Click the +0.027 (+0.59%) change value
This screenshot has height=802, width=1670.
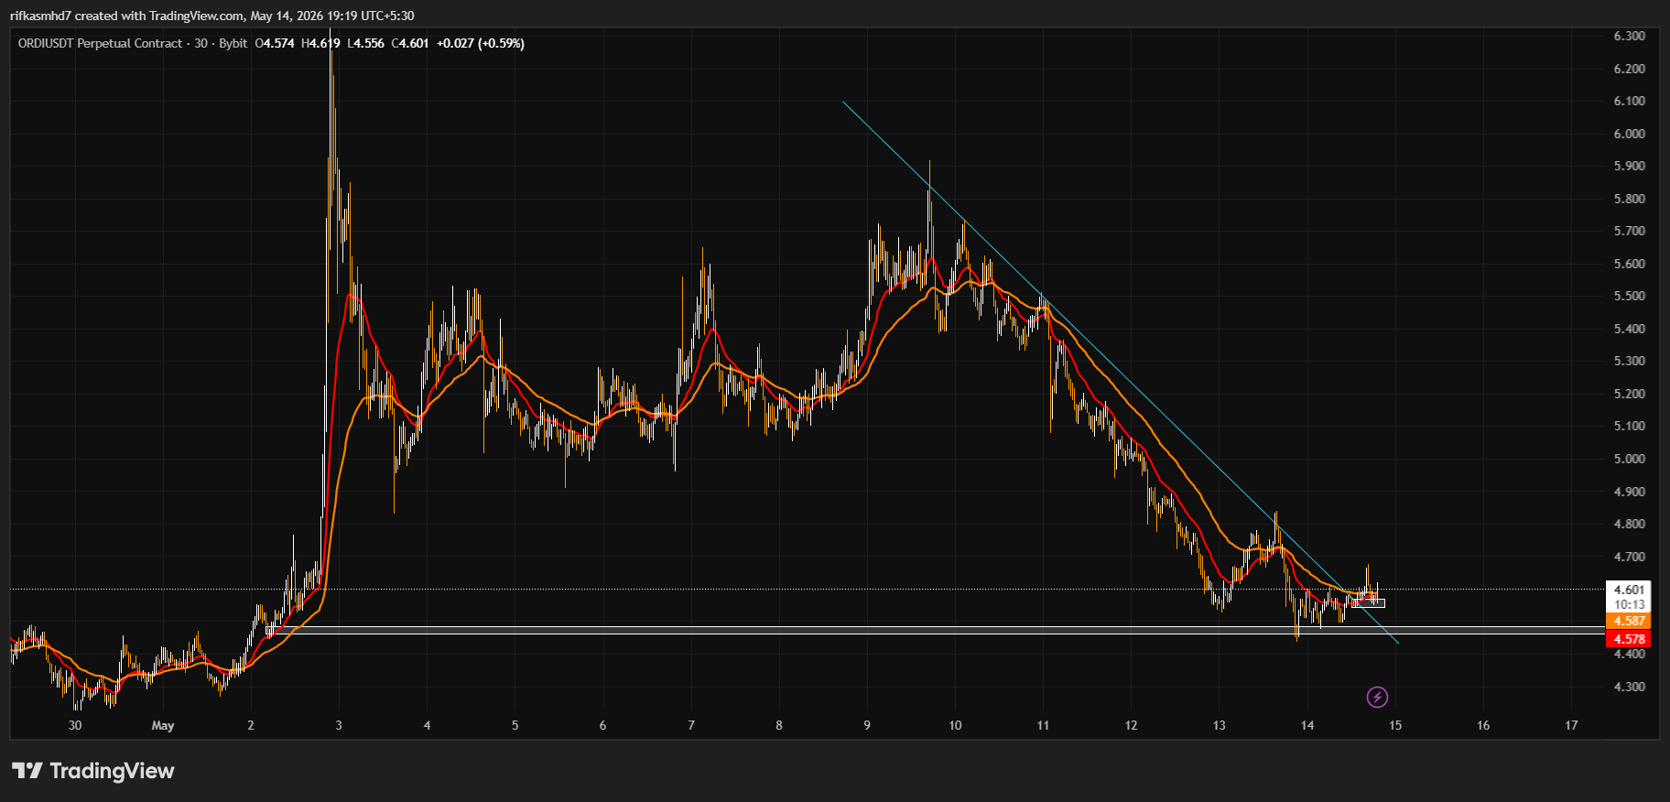(481, 43)
